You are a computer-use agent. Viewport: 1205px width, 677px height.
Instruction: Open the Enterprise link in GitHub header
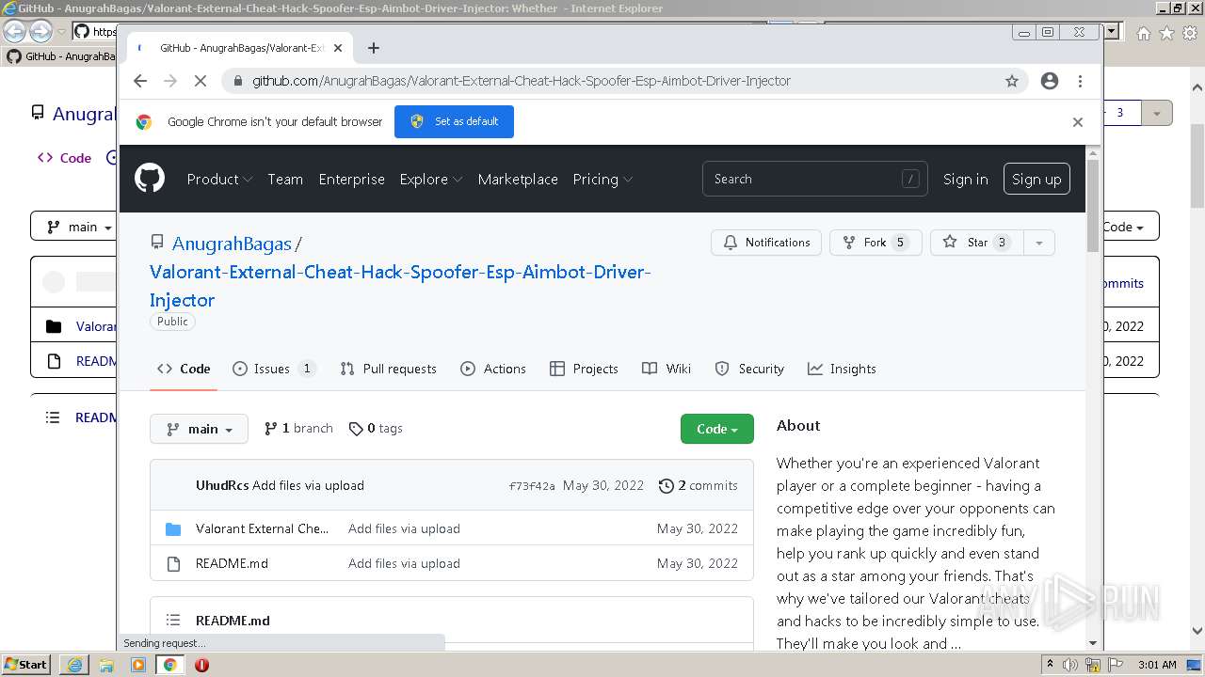351,179
